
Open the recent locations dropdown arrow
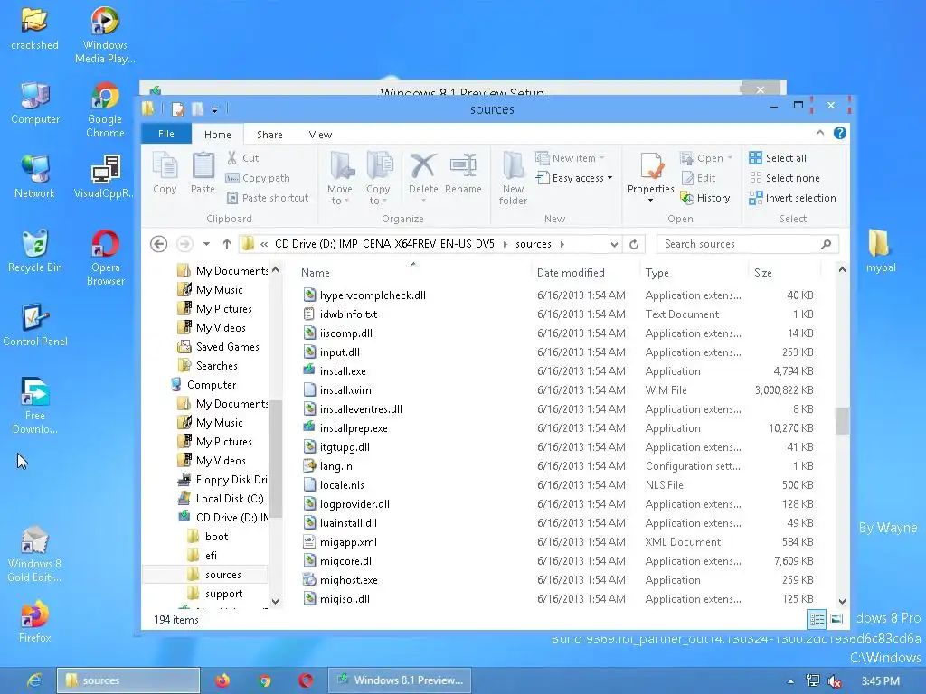(x=206, y=244)
